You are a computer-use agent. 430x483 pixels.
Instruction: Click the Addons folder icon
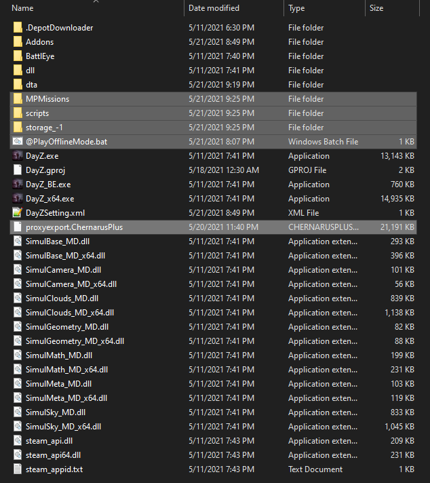click(x=18, y=42)
